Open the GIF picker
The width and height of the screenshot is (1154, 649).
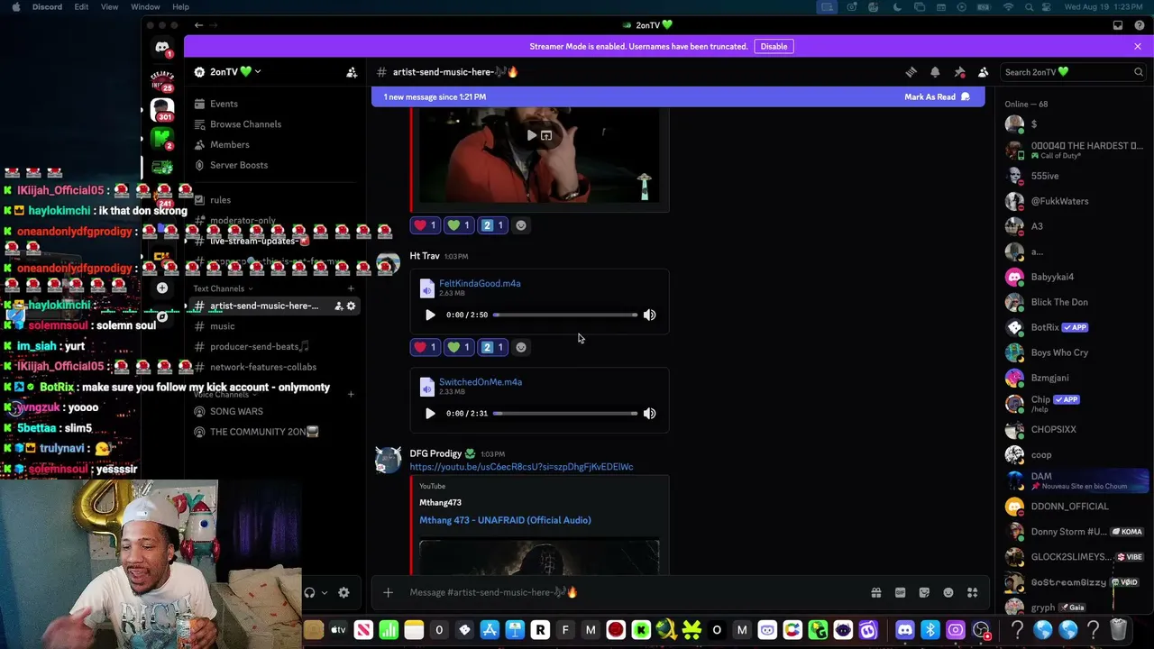[900, 592]
